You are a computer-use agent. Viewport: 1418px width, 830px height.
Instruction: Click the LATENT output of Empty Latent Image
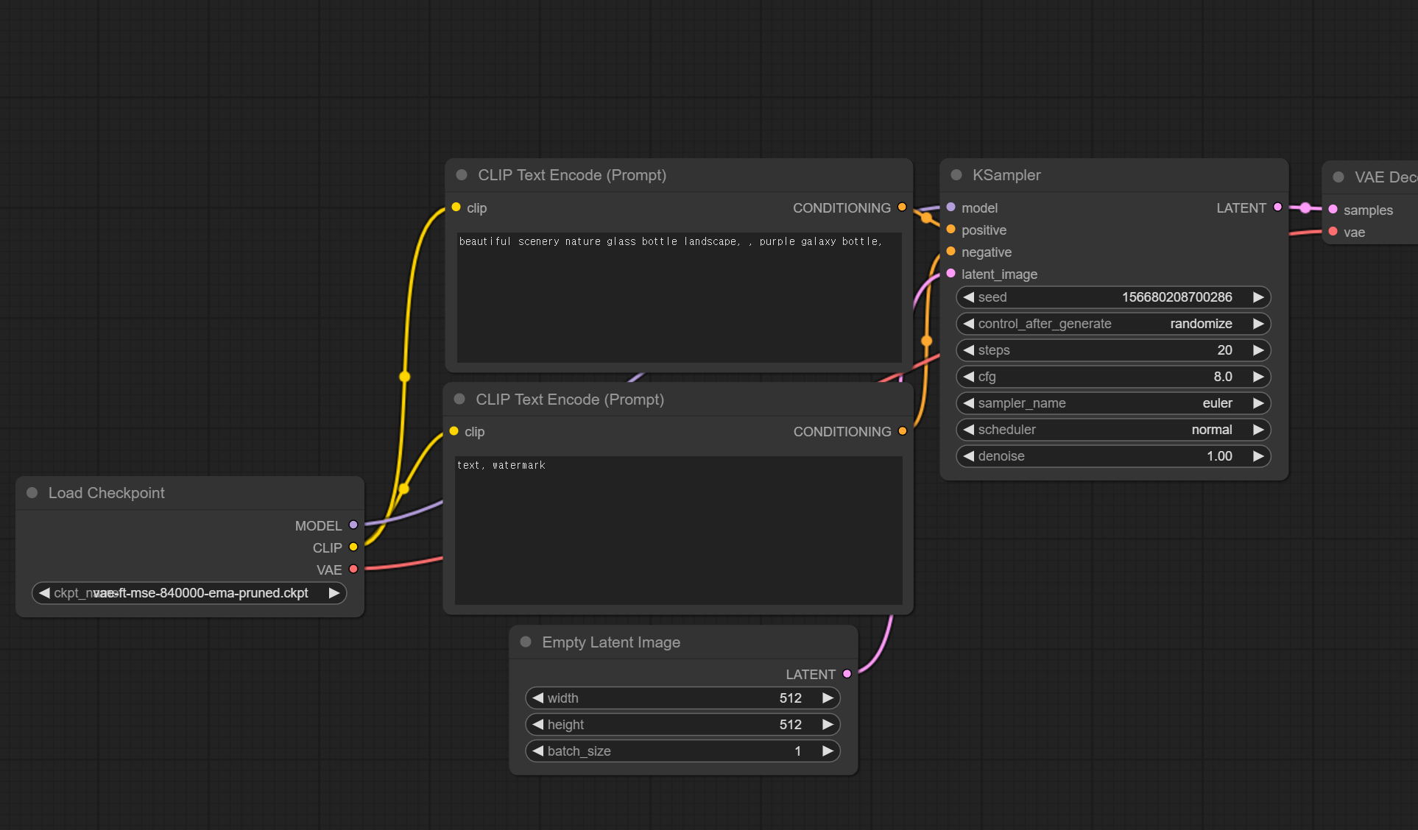coord(847,674)
